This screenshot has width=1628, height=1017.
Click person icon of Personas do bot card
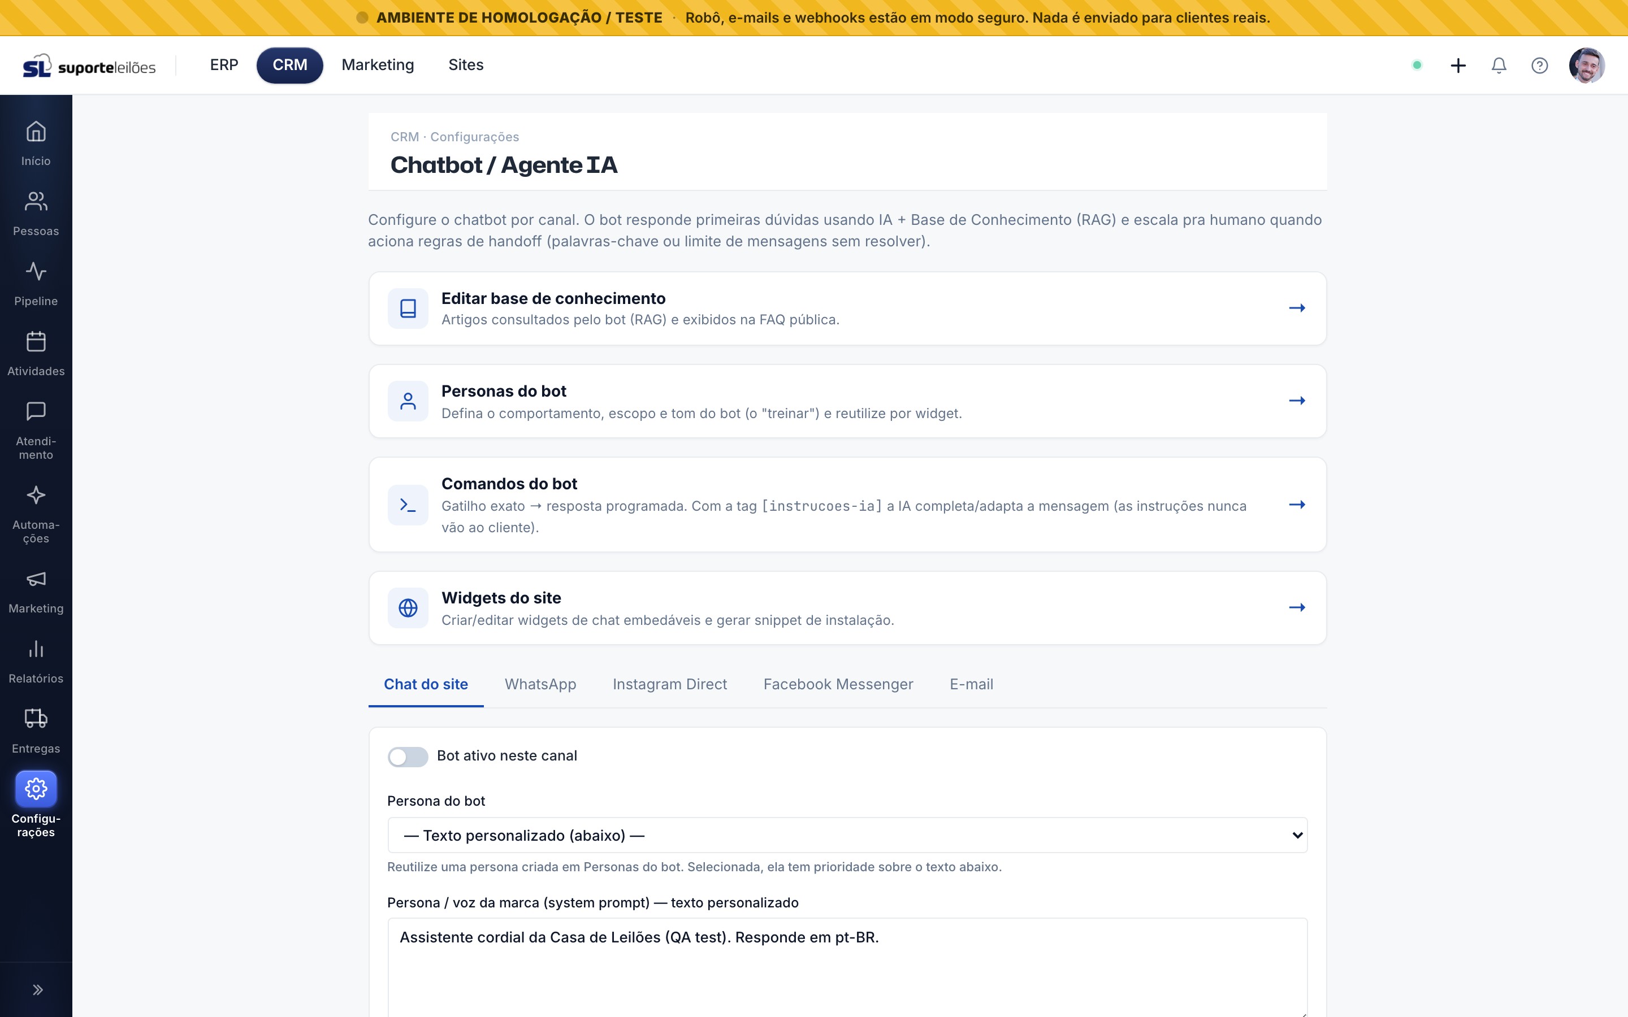coord(408,402)
